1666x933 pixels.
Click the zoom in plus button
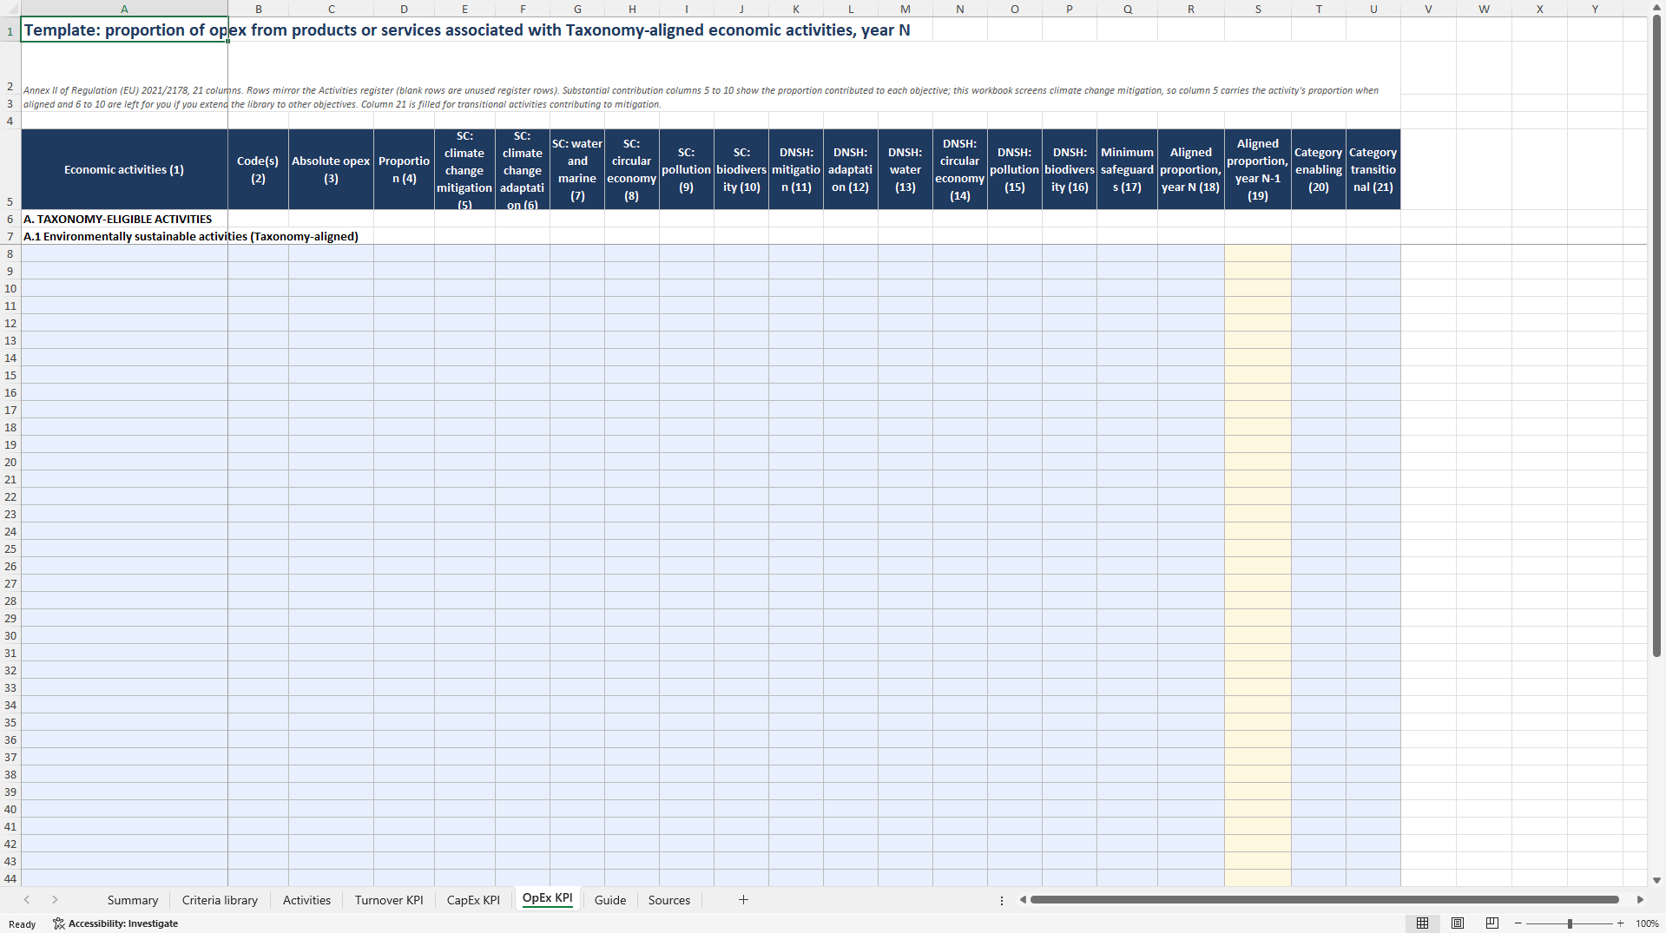coord(1621,923)
